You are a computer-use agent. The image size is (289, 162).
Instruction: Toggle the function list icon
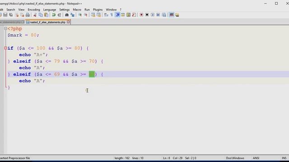point(134,15)
